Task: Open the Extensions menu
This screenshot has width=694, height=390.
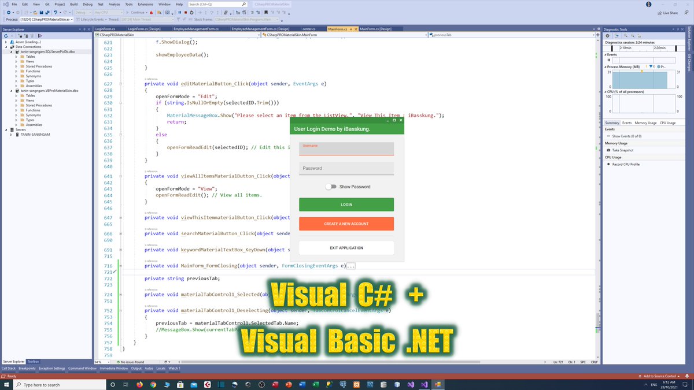Action: click(145, 4)
